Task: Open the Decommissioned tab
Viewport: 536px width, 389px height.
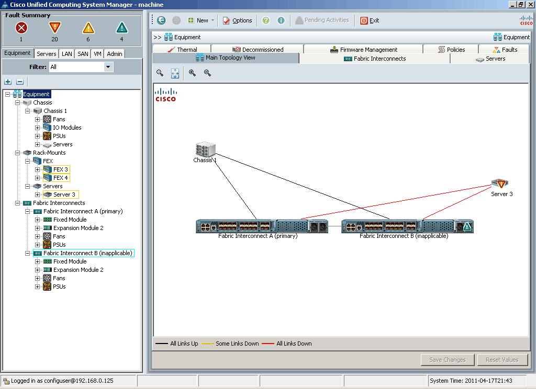Action: 258,50
